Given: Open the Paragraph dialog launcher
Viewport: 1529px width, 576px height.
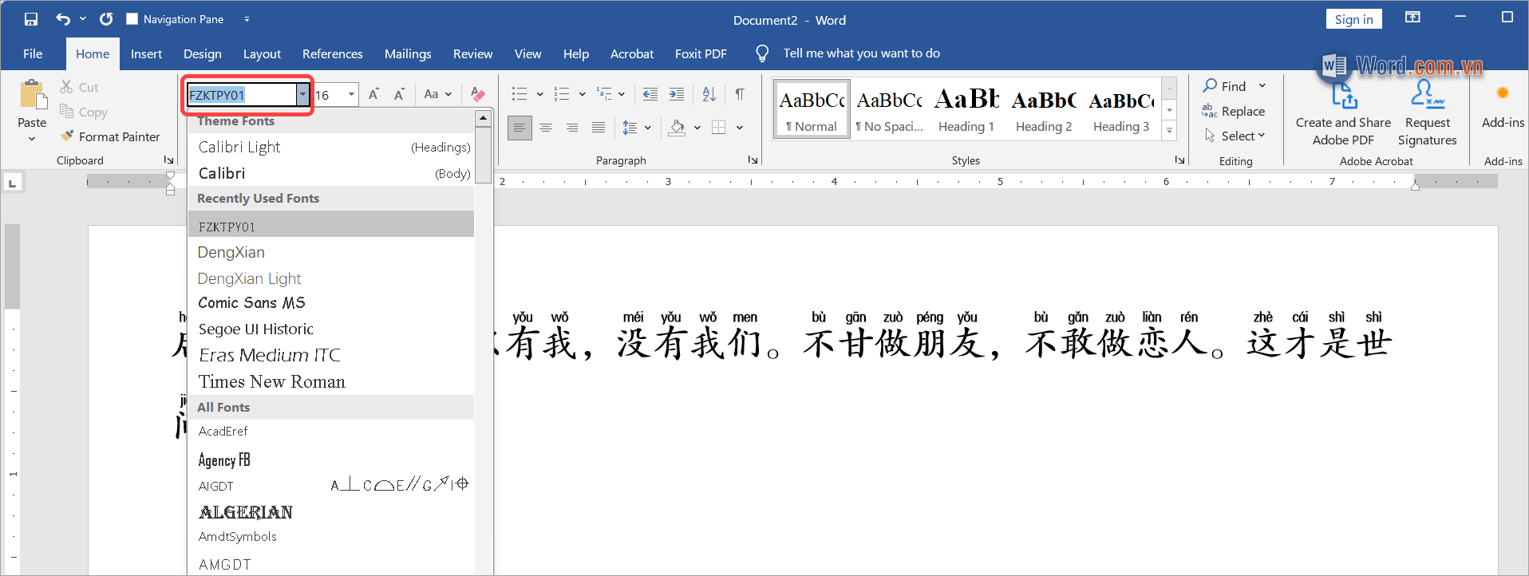Looking at the screenshot, I should pos(753,160).
